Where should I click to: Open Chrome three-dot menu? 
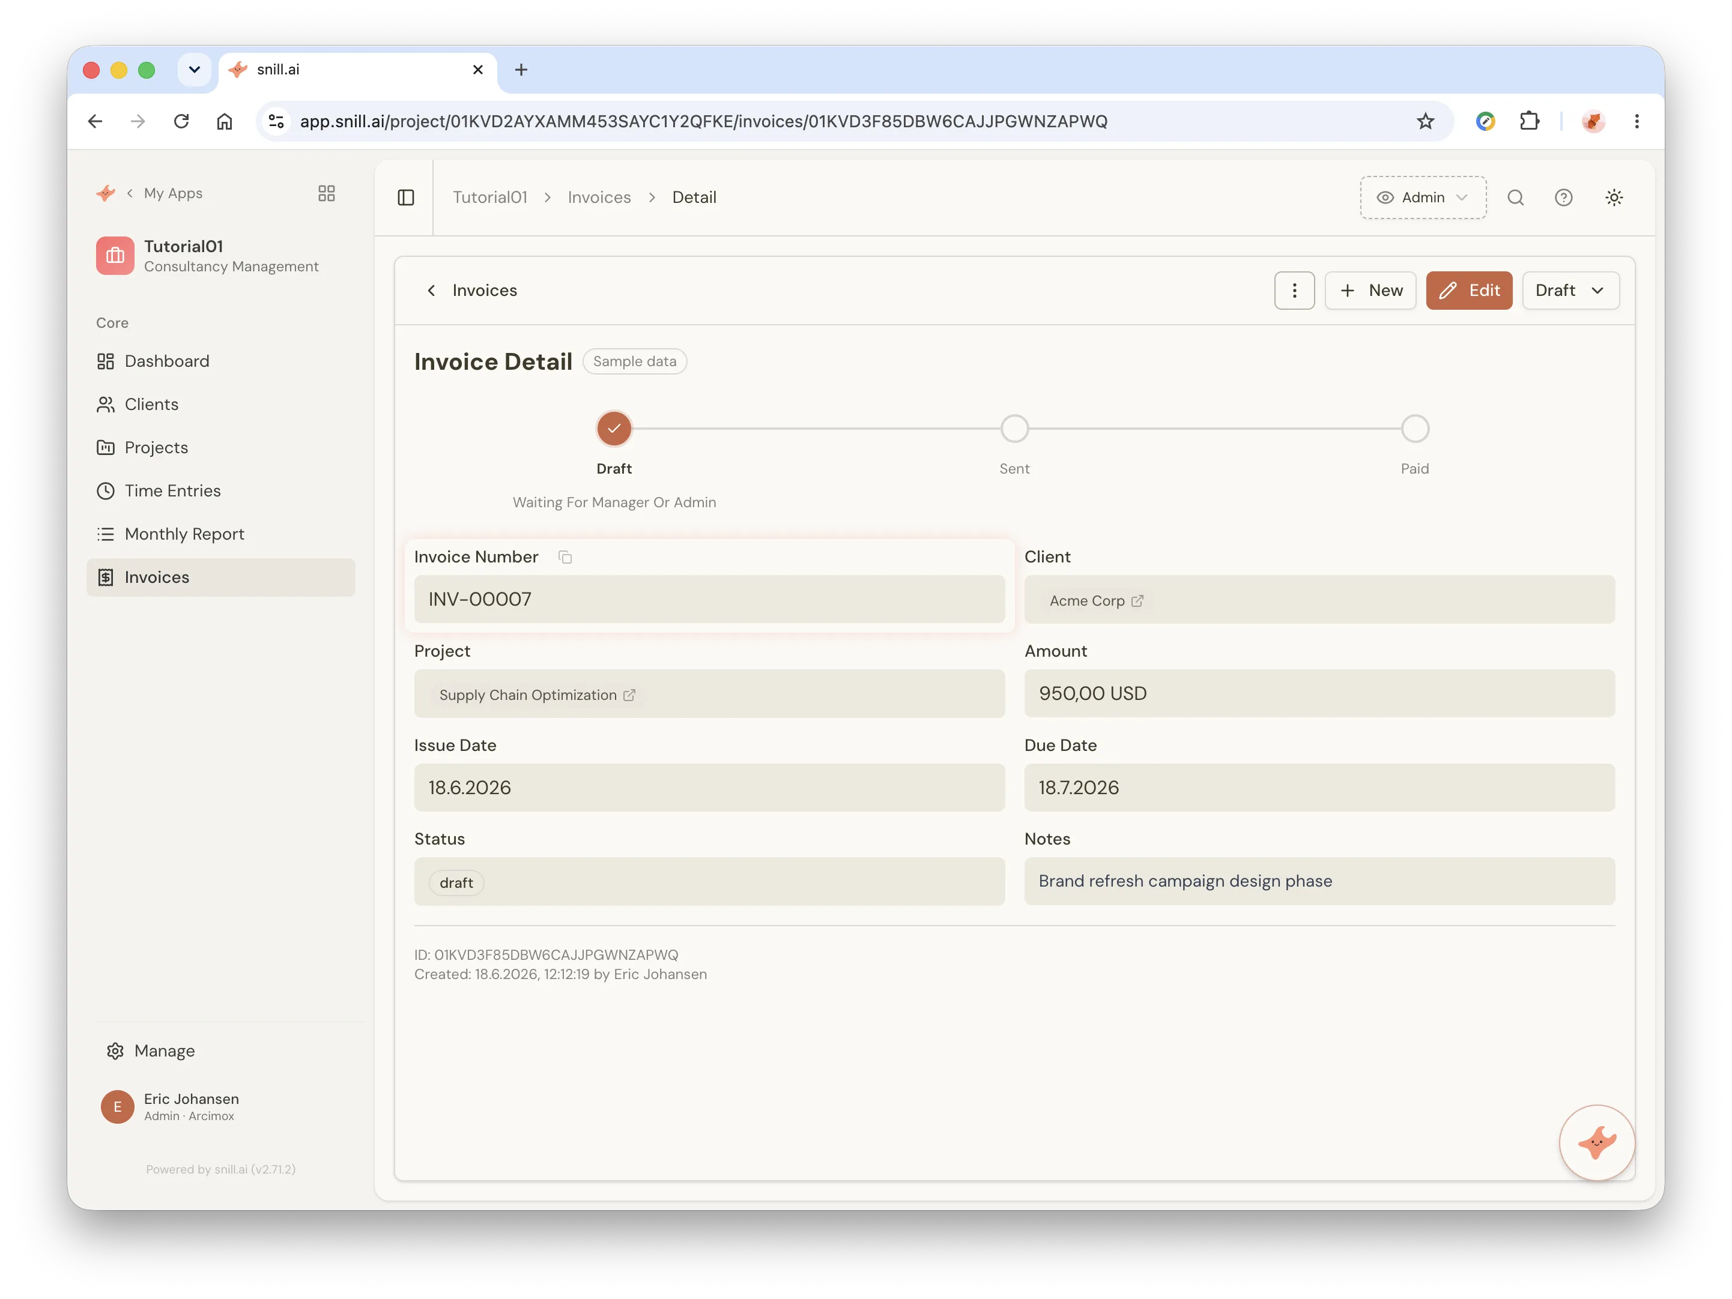pos(1637,121)
